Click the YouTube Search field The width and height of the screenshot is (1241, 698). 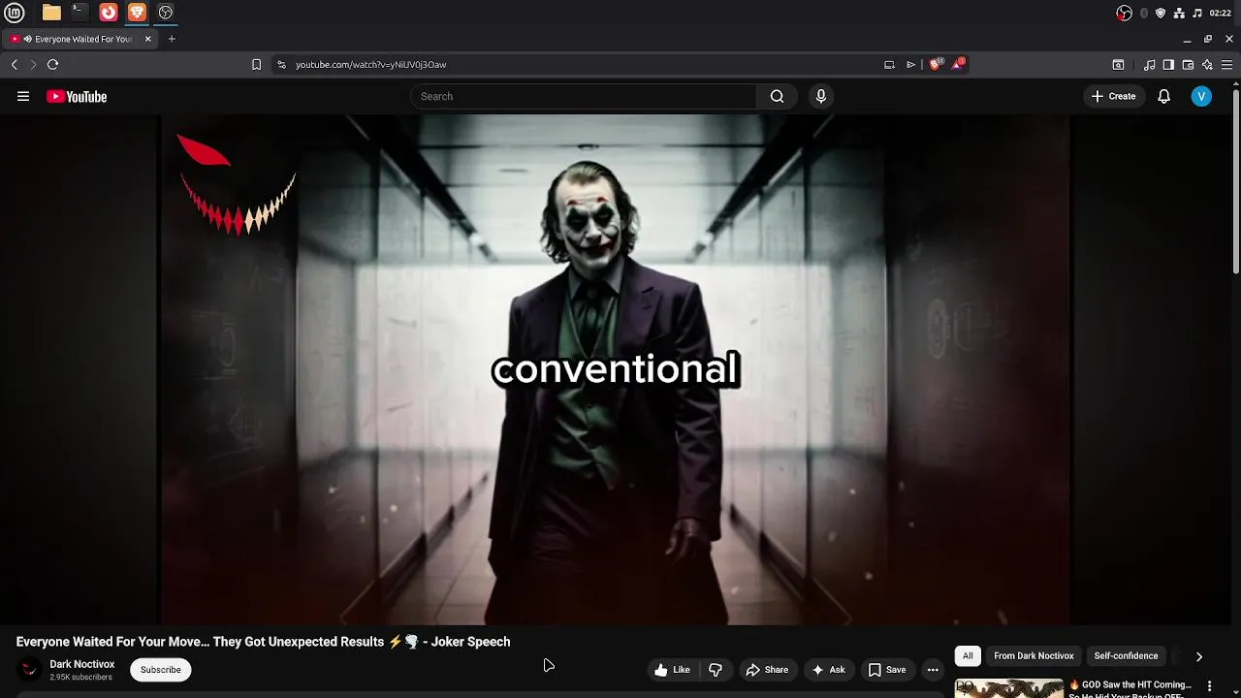[583, 96]
